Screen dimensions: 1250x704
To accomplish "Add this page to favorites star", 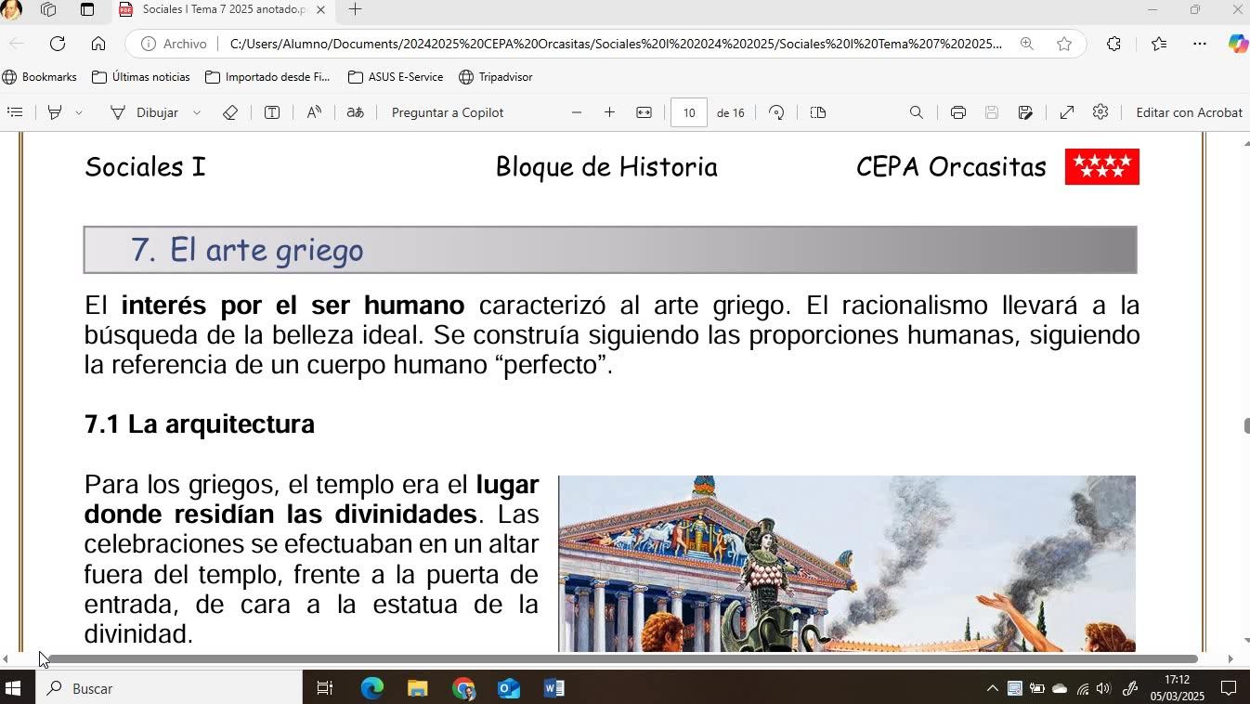I will [x=1064, y=44].
